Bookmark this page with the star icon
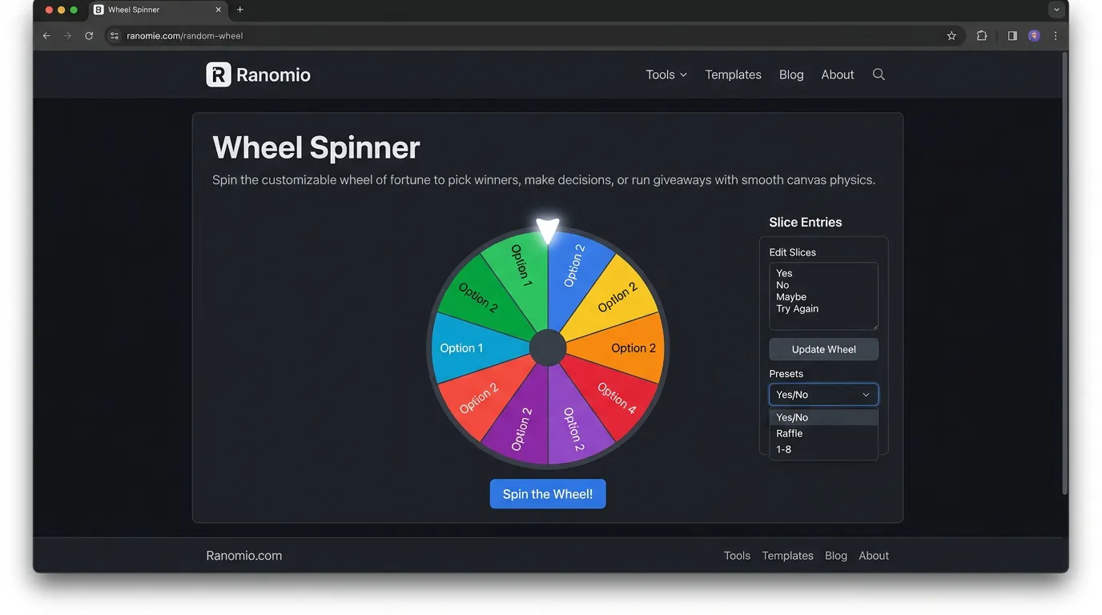Screen dimensions: 1102x615 [x=951, y=36]
